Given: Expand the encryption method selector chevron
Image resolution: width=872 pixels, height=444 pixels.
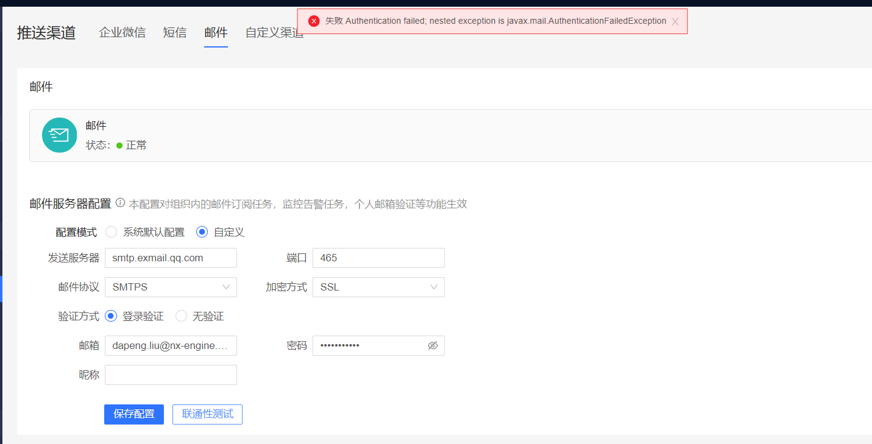Looking at the screenshot, I should click(x=433, y=287).
